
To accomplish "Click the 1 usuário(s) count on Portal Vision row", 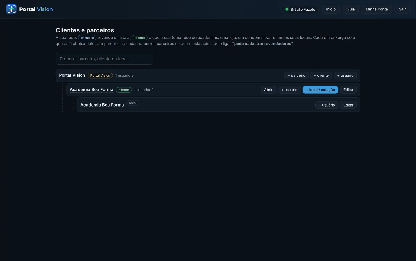I will [x=125, y=76].
